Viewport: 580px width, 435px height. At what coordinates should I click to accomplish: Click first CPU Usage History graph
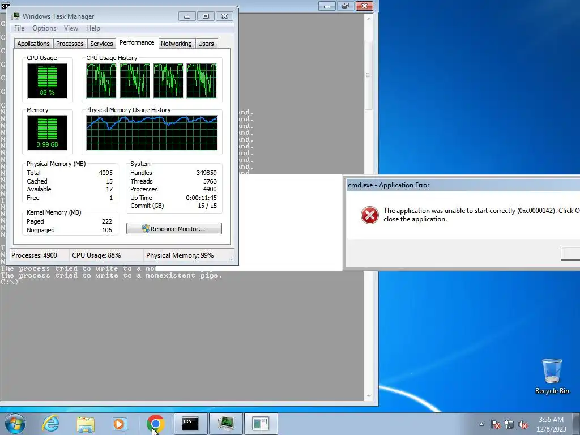pyautogui.click(x=101, y=80)
